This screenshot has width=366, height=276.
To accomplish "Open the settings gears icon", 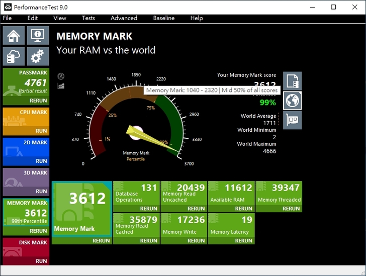I will coord(37,56).
